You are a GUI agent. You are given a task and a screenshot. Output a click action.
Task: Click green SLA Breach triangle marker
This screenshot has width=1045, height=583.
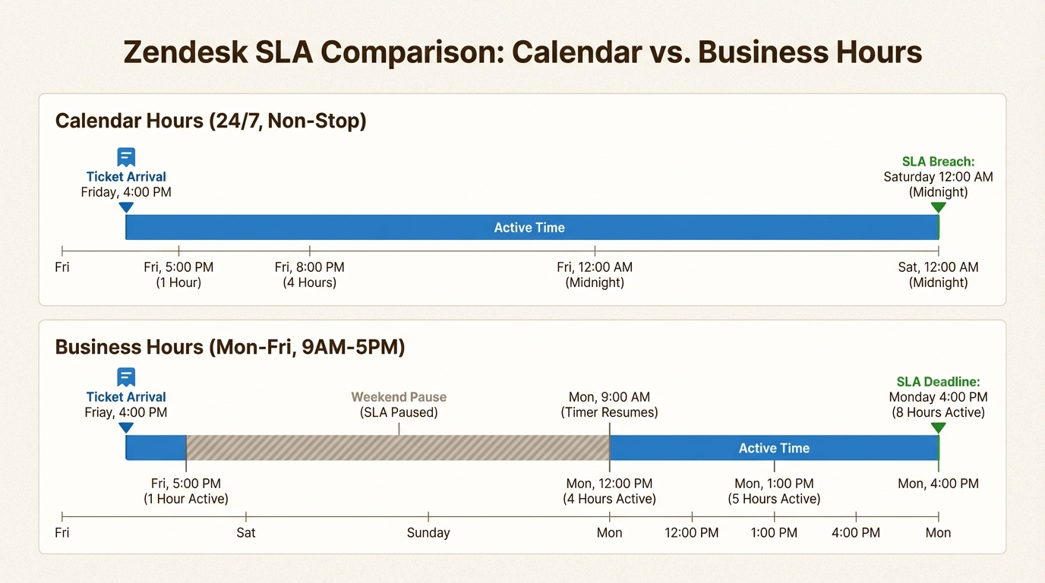coord(938,207)
